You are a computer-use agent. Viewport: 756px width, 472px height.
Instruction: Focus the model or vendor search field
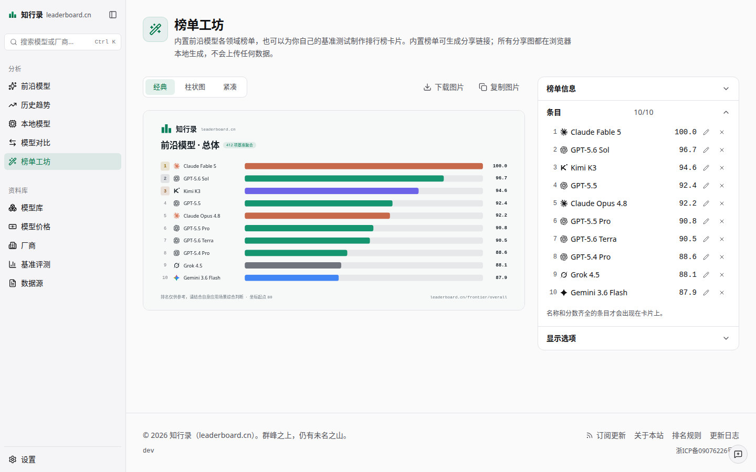point(62,42)
